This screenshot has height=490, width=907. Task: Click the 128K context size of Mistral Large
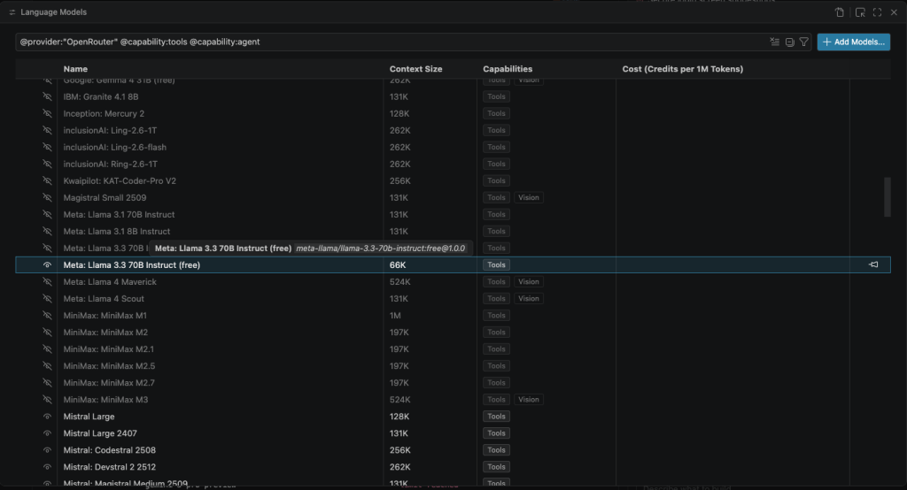point(399,416)
